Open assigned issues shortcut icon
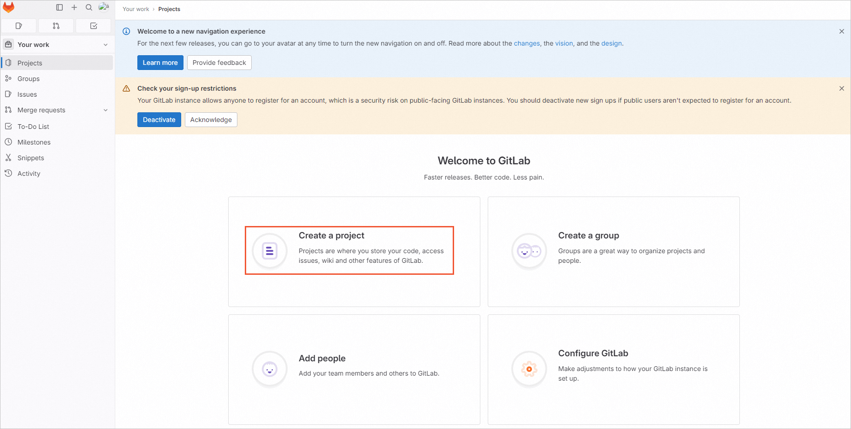 point(19,26)
